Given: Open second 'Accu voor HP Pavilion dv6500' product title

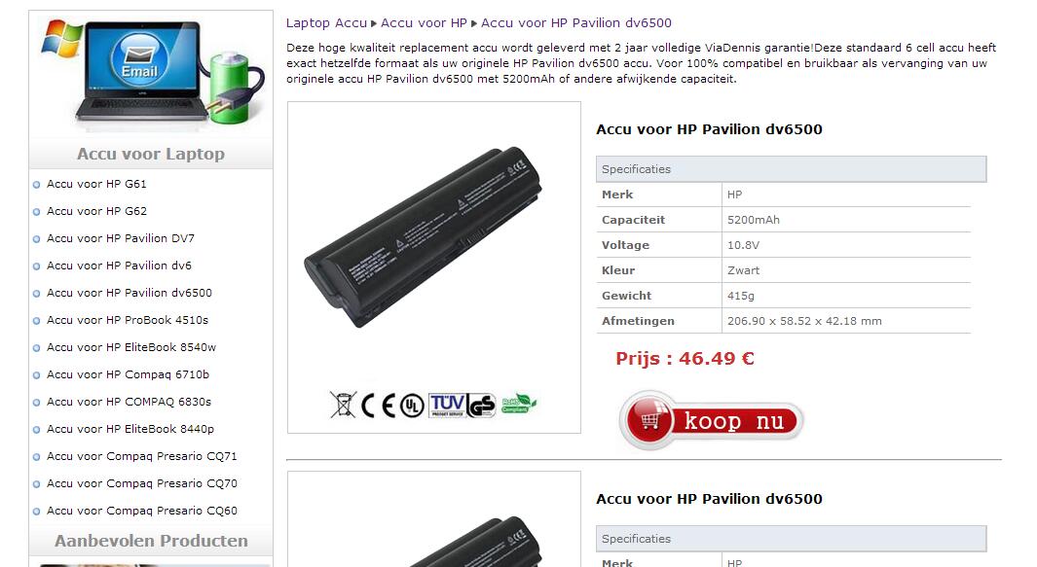Looking at the screenshot, I should [x=709, y=499].
